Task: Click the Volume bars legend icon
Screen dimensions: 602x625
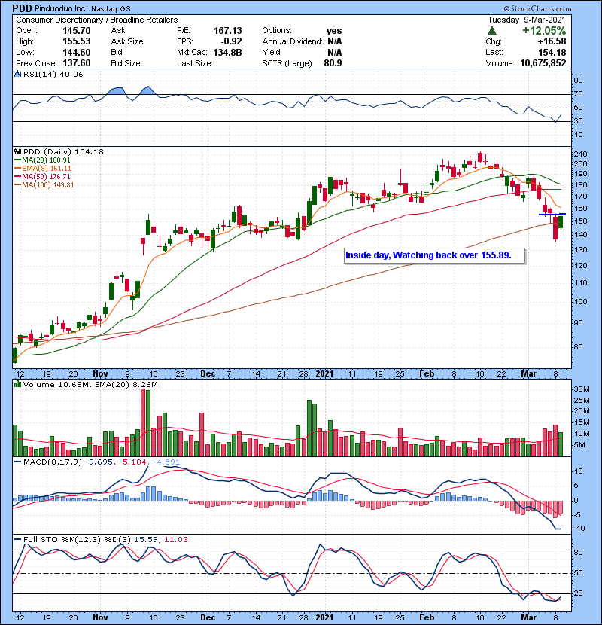Action: click(x=17, y=384)
